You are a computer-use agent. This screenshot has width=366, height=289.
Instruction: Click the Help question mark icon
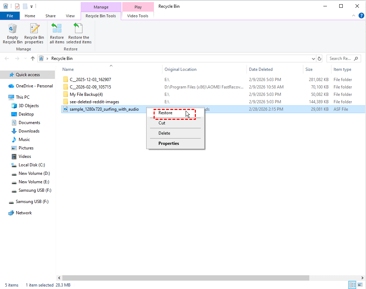(x=361, y=16)
